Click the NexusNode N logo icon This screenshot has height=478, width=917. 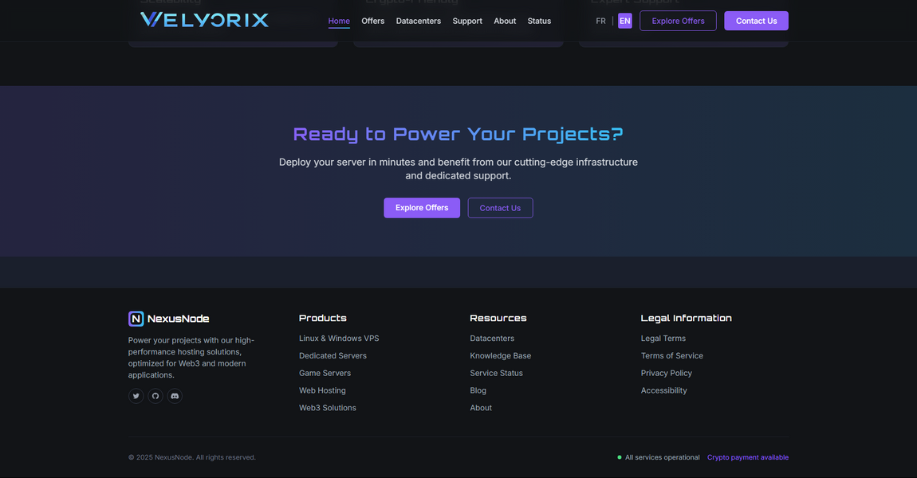click(x=136, y=319)
